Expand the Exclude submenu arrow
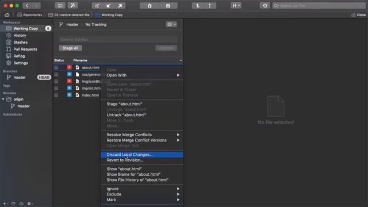Viewport: 368px width, 207px height. (x=178, y=194)
